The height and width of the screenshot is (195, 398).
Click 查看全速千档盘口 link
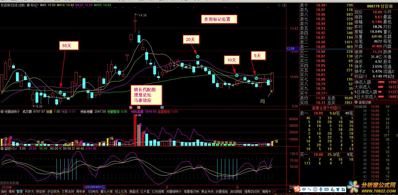(326, 108)
